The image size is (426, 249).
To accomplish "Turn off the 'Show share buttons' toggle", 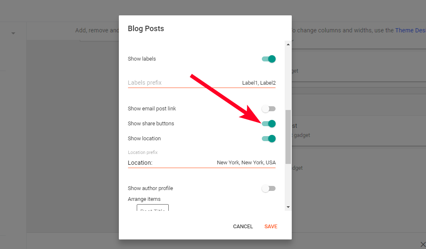I will point(268,123).
